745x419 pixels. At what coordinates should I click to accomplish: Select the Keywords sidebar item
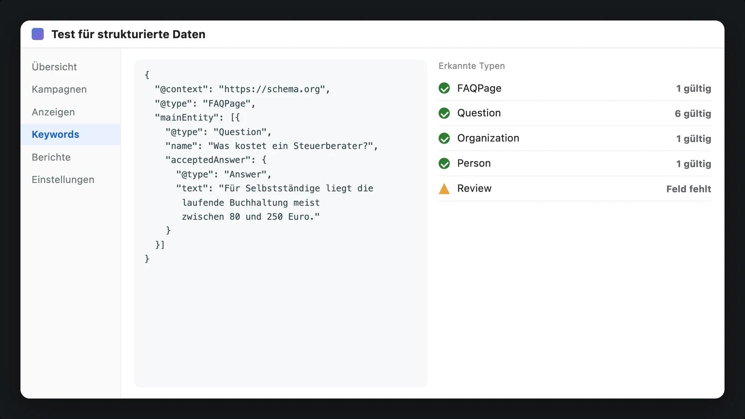[70, 135]
